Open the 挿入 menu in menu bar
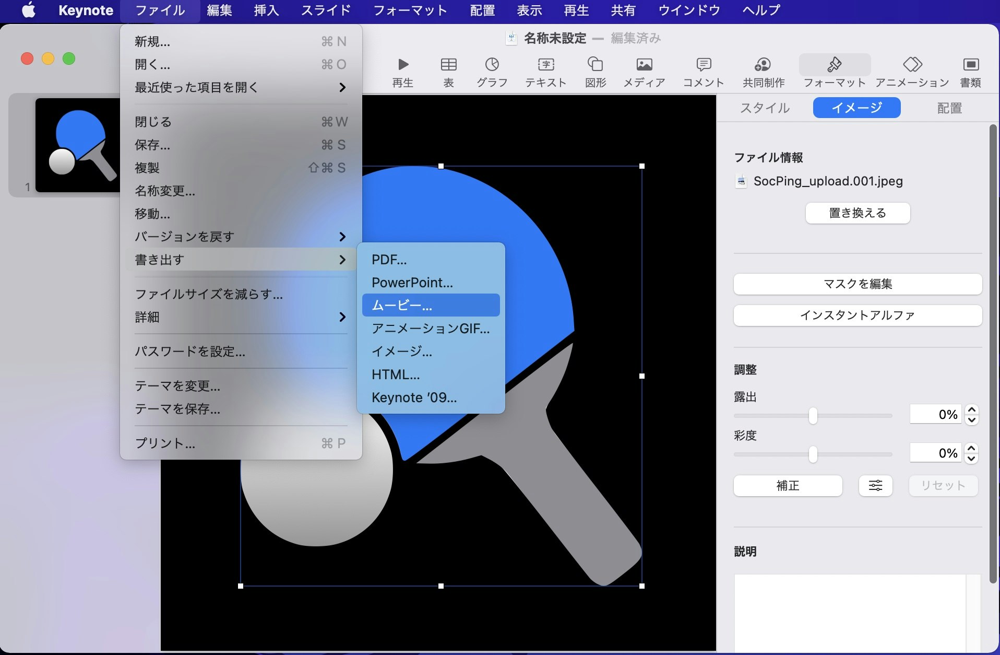Image resolution: width=1000 pixels, height=655 pixels. 266,10
